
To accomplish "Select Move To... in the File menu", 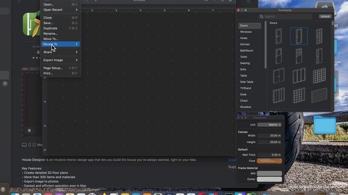I will [60, 39].
